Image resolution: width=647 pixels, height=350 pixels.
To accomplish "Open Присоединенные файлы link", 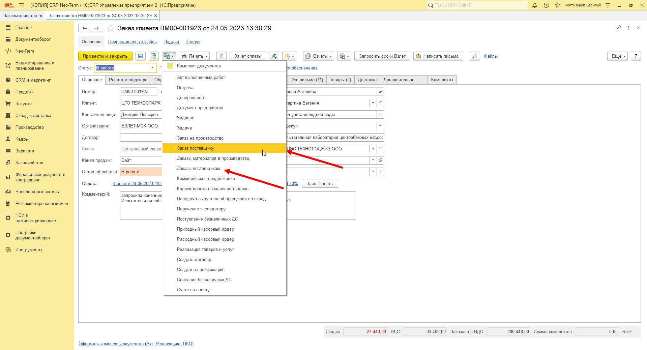I will (x=133, y=41).
